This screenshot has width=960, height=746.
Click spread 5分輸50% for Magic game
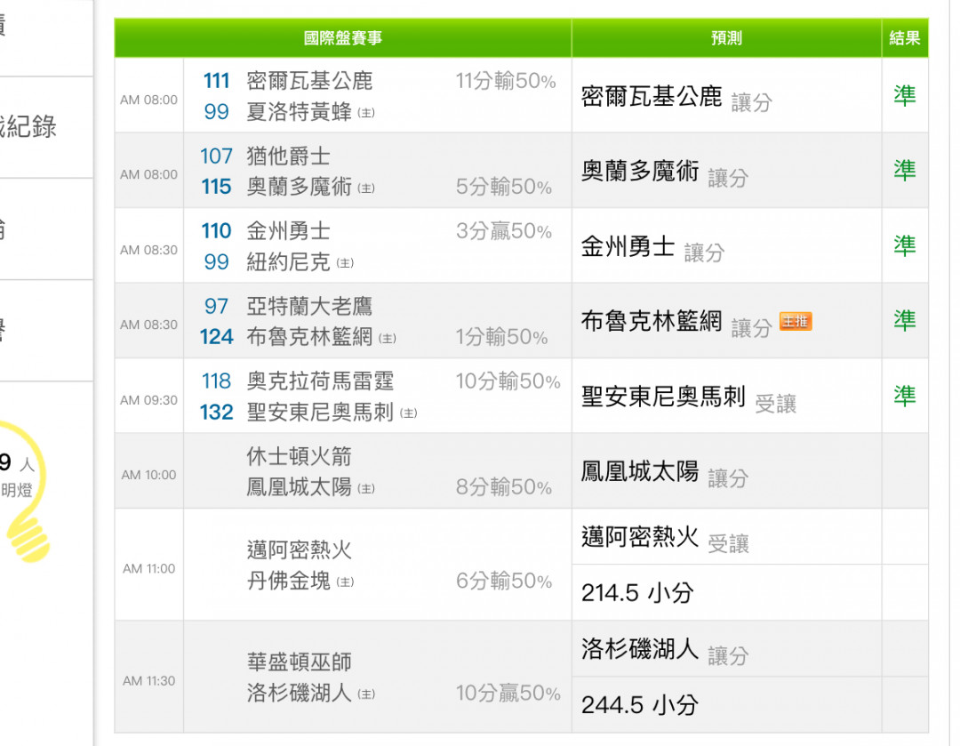point(504,187)
